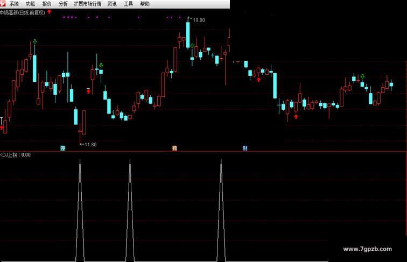Open the 分析 menu
This screenshot has width=407, height=262.
(x=63, y=4)
